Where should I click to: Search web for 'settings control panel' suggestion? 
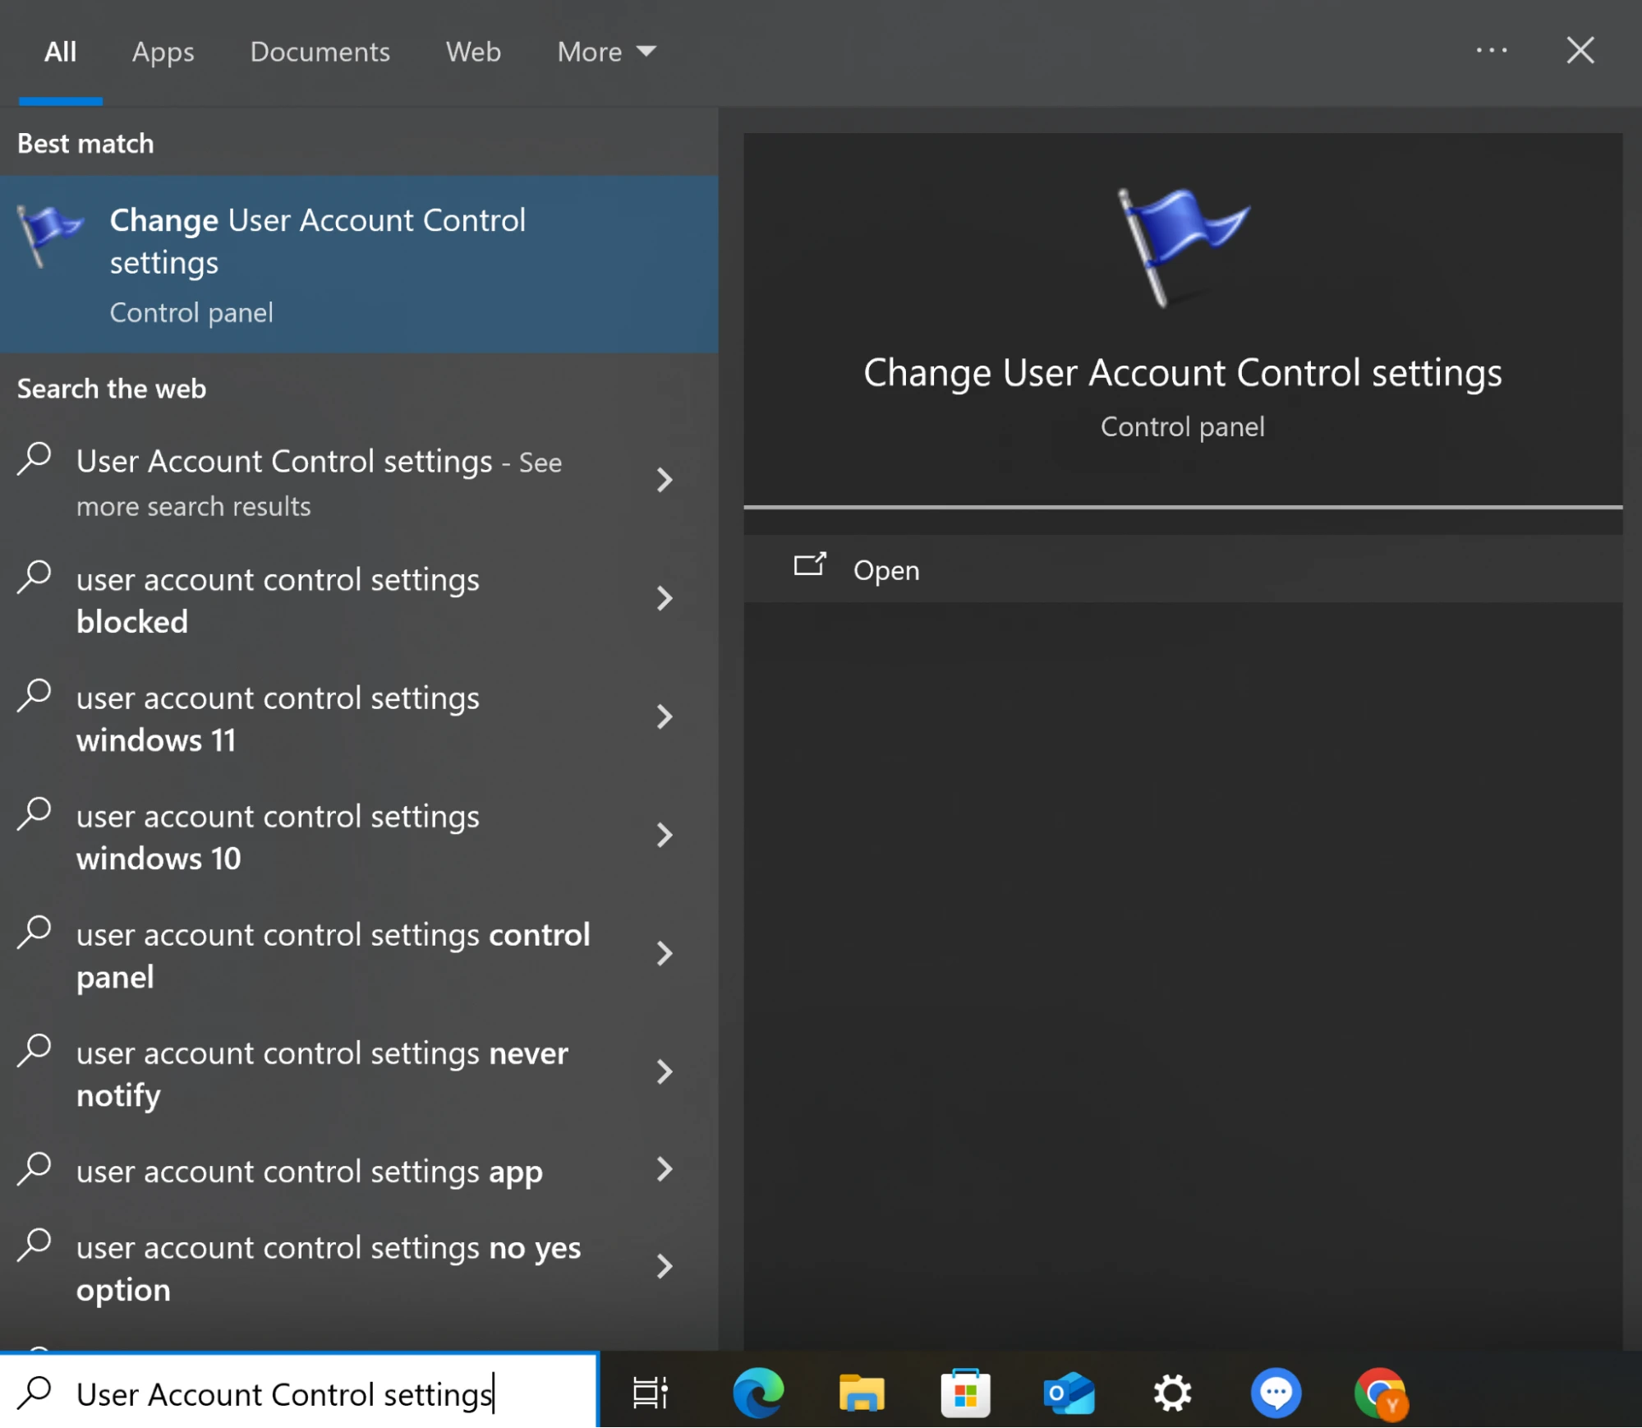click(359, 955)
